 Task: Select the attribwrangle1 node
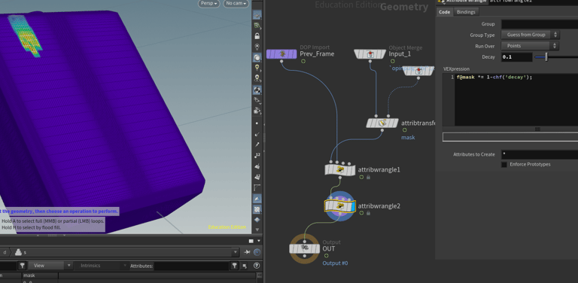(x=340, y=170)
